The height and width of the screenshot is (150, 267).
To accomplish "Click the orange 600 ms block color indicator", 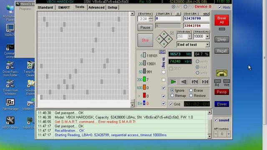I will [144, 87].
